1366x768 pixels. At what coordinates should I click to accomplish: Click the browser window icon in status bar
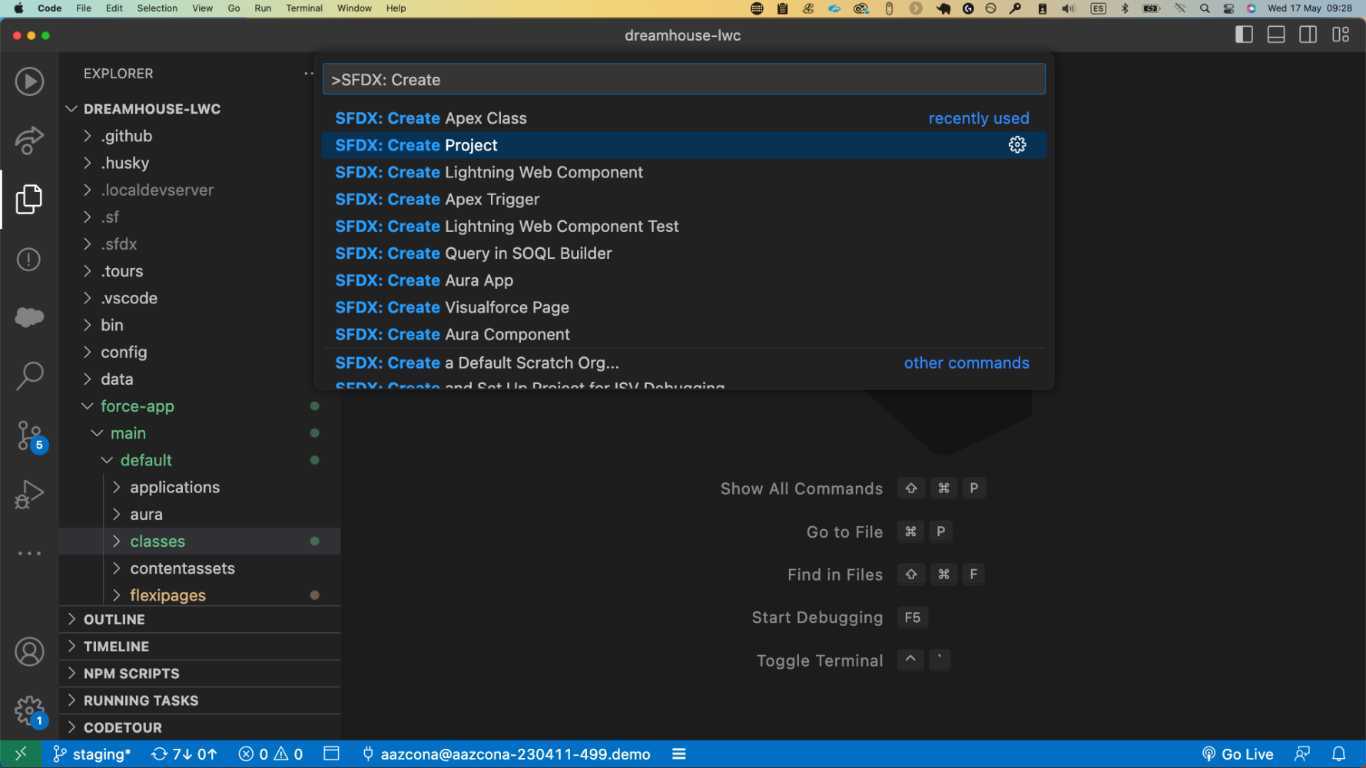(331, 754)
